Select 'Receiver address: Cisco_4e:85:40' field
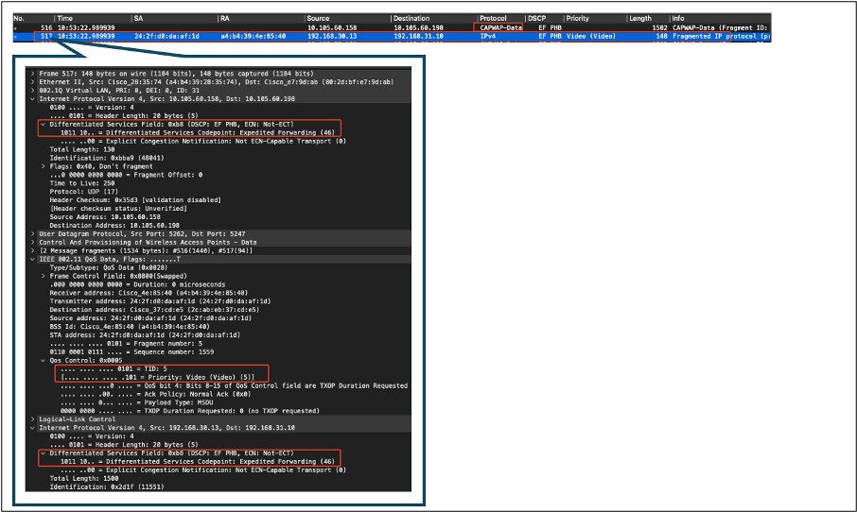Screen dimensions: 857x512 coord(149,293)
